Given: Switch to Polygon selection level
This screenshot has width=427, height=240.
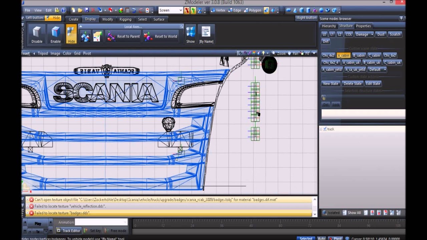Looking at the screenshot, I should pos(252,10).
